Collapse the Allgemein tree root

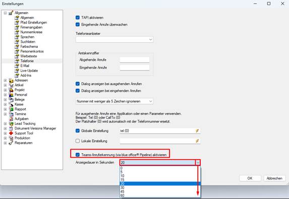coord(5,13)
